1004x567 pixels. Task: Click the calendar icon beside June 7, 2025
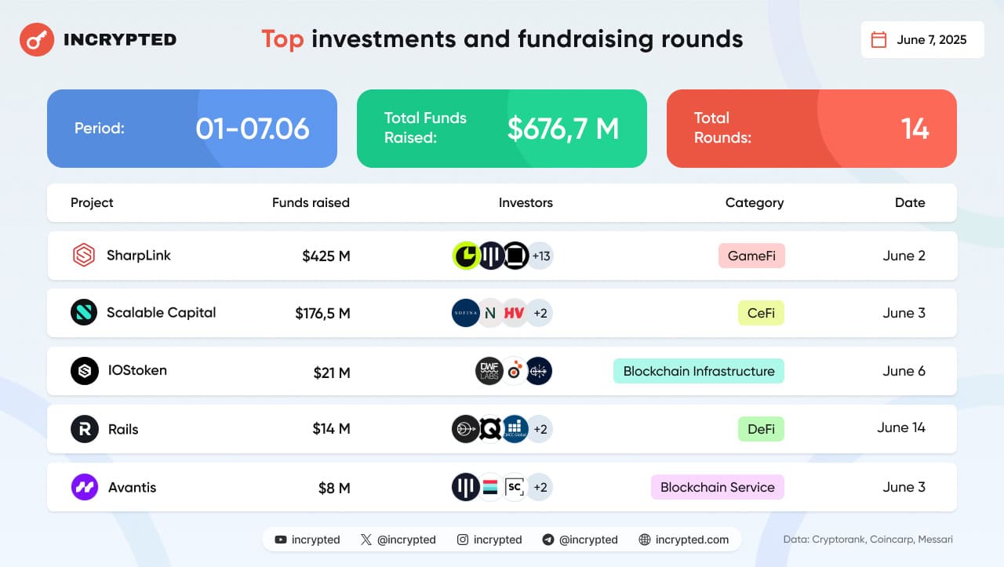click(879, 40)
